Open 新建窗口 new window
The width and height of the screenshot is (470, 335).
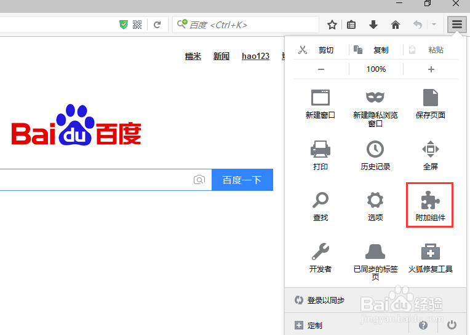[321, 104]
